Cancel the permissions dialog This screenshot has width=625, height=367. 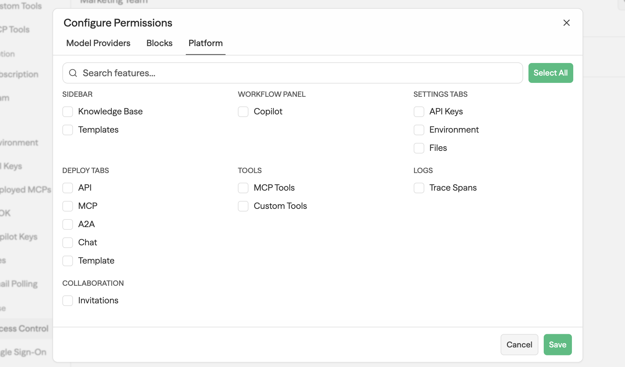click(519, 344)
